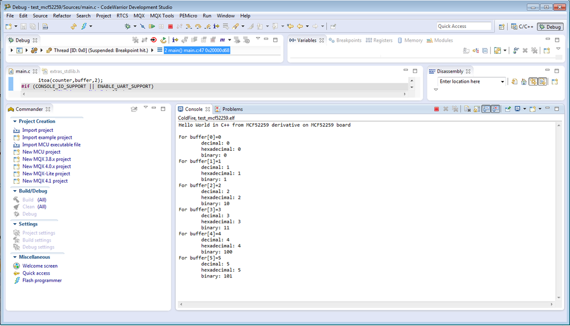Click the yellow Last Edit Location arrow icon
Viewport: 570px width, 326px height.
click(x=290, y=26)
